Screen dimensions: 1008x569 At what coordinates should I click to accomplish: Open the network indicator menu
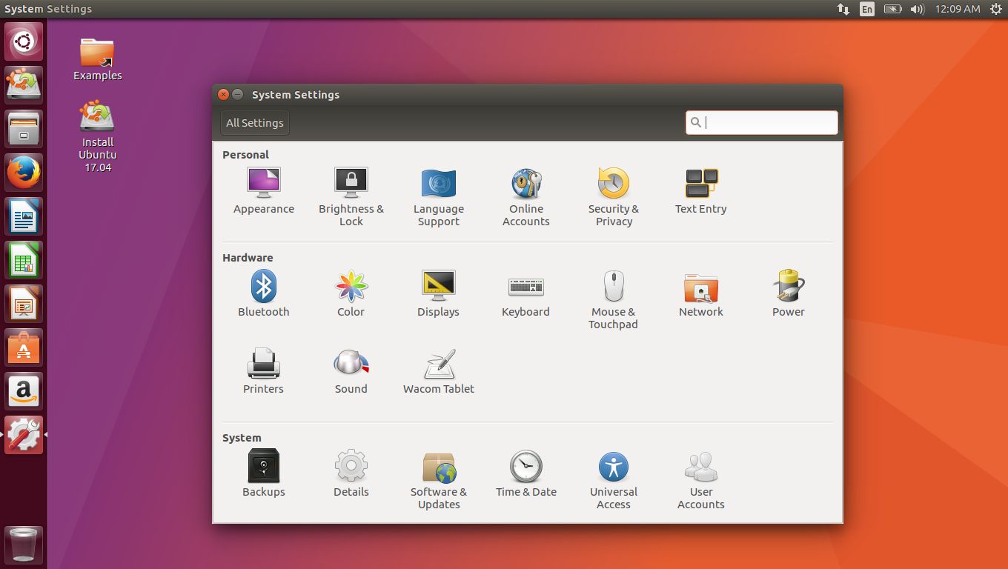click(x=843, y=9)
